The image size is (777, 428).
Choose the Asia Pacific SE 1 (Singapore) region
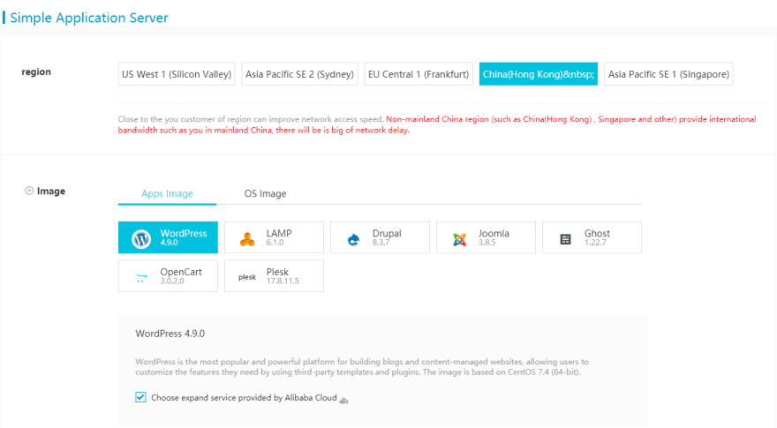coord(668,74)
